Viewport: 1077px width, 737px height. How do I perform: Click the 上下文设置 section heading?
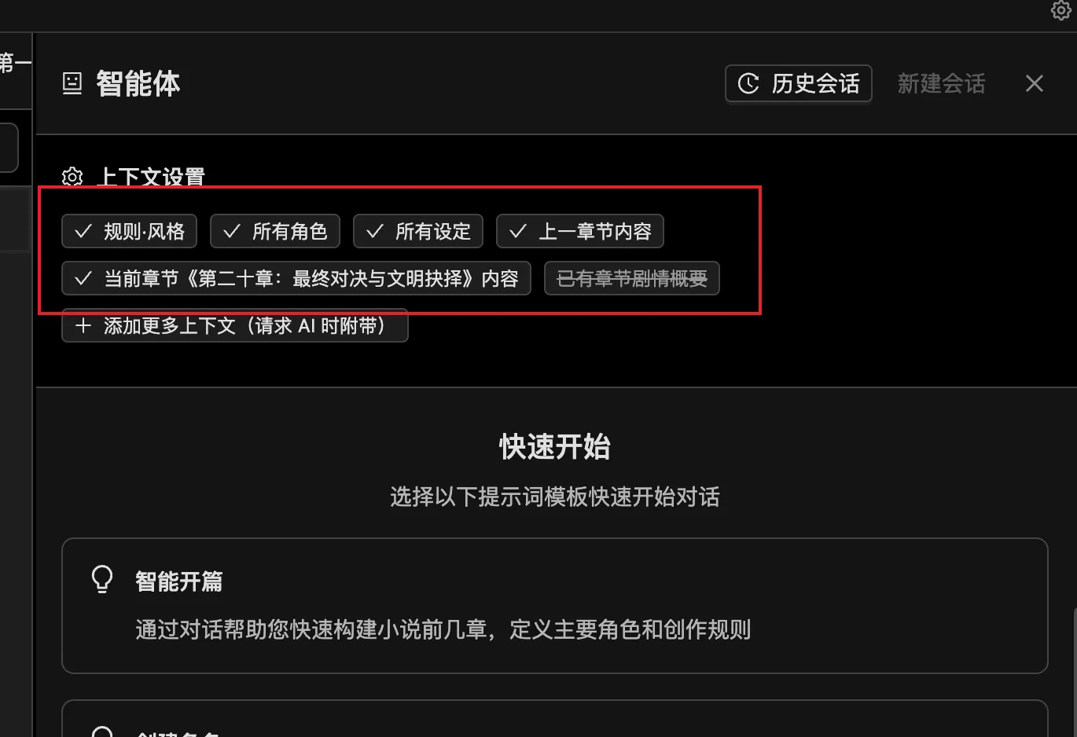point(151,177)
